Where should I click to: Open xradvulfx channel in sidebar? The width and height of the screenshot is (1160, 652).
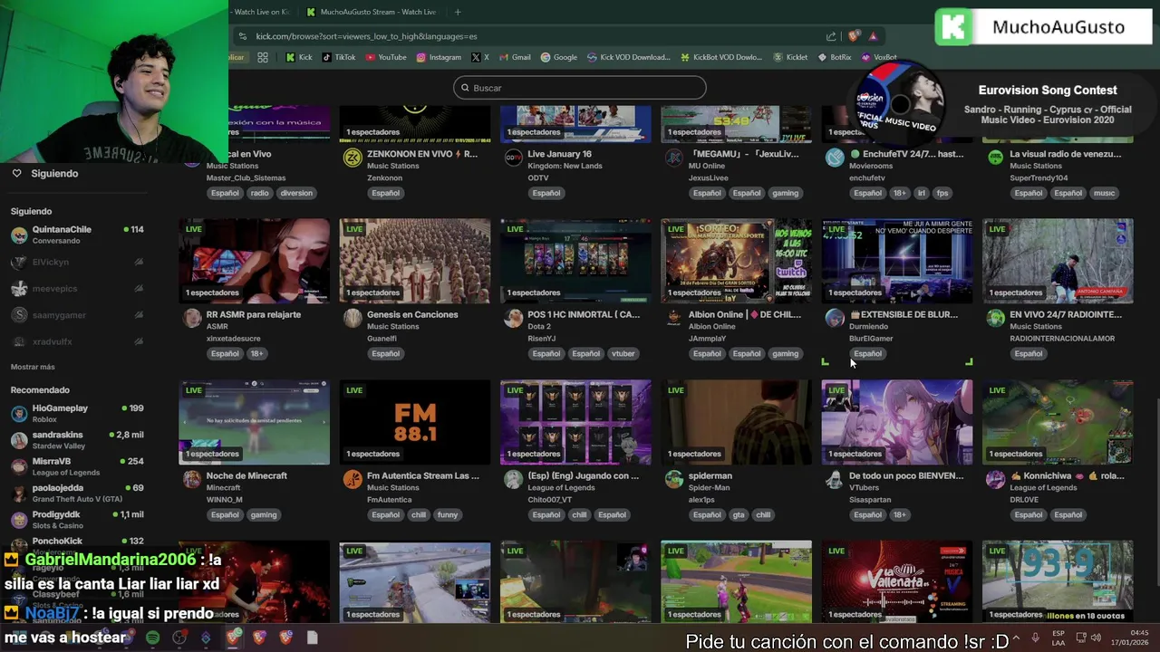click(77, 341)
